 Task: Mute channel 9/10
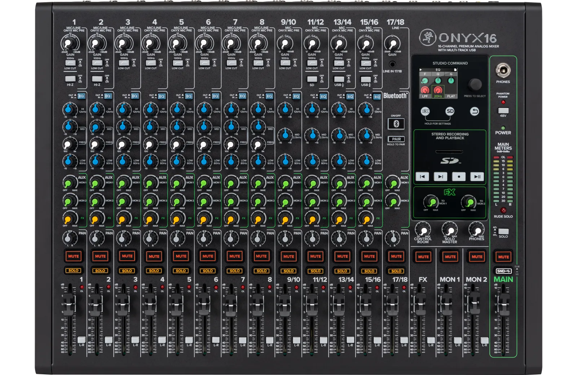click(x=288, y=256)
